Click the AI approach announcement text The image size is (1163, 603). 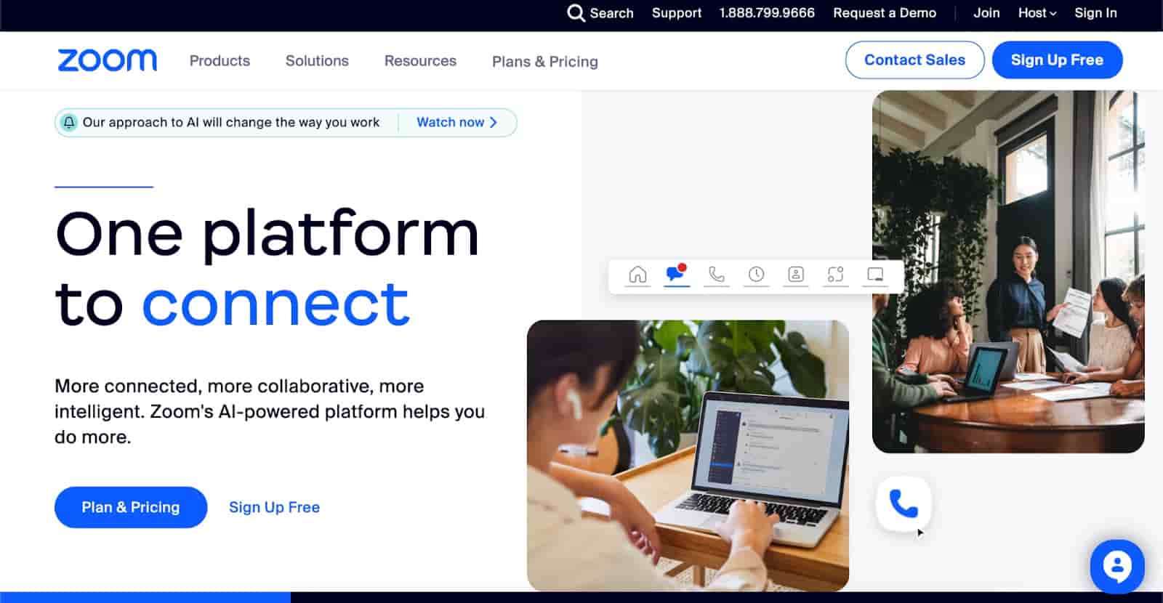pos(231,122)
